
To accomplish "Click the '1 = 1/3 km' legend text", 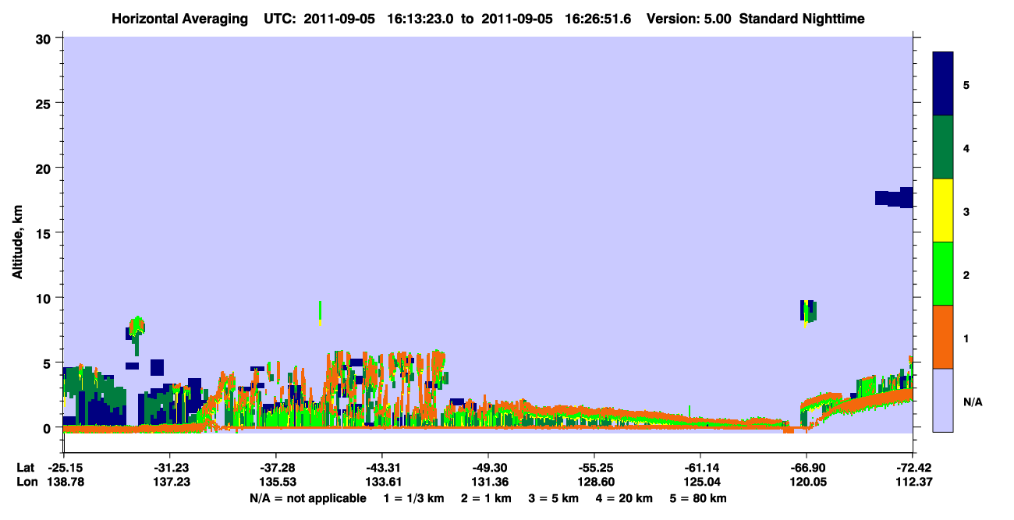I will click(414, 497).
